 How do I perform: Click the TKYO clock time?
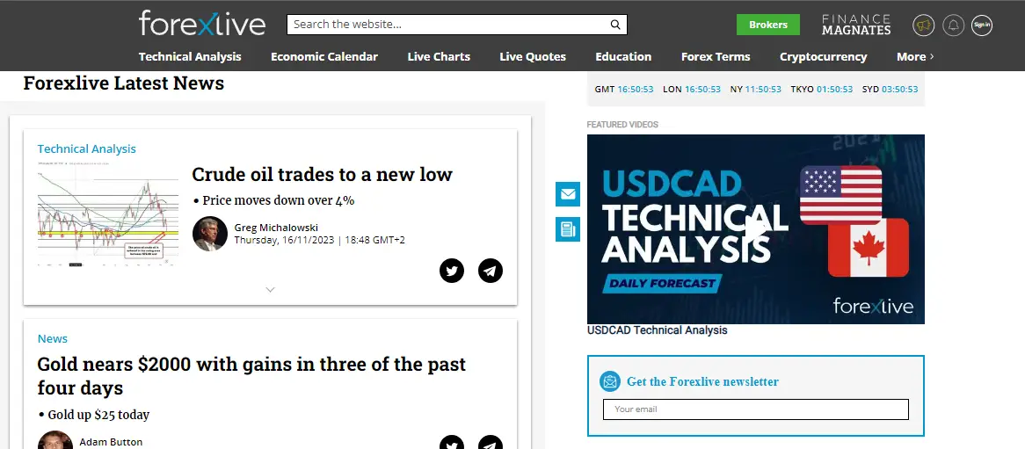point(835,90)
